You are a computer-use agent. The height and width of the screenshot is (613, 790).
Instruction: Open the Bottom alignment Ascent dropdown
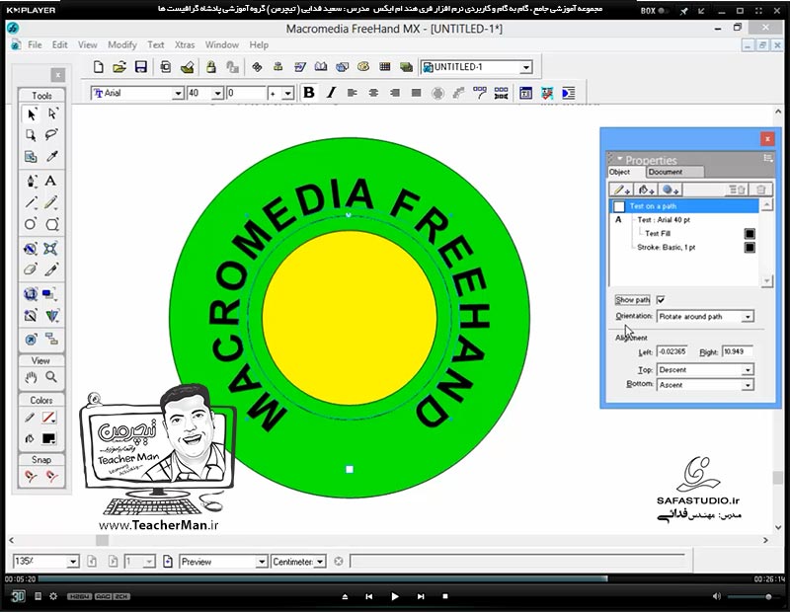[748, 385]
